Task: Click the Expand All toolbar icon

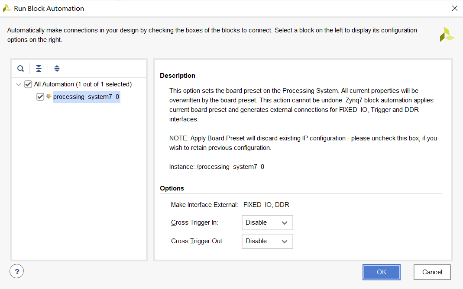Action: click(57, 68)
